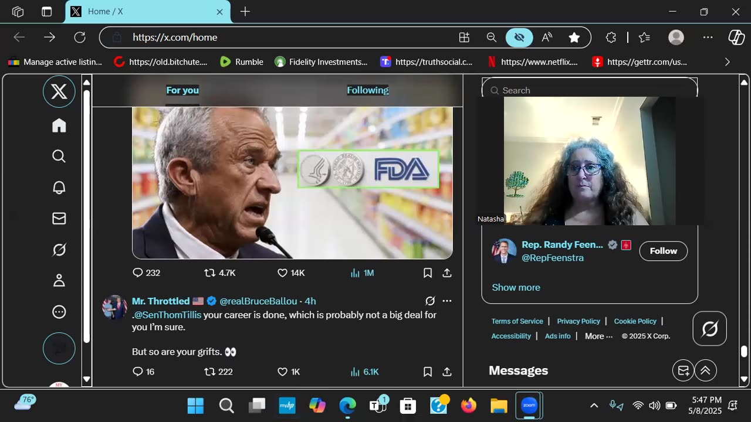The image size is (751, 422).
Task: Toggle the favorite star for this page
Action: click(x=574, y=38)
